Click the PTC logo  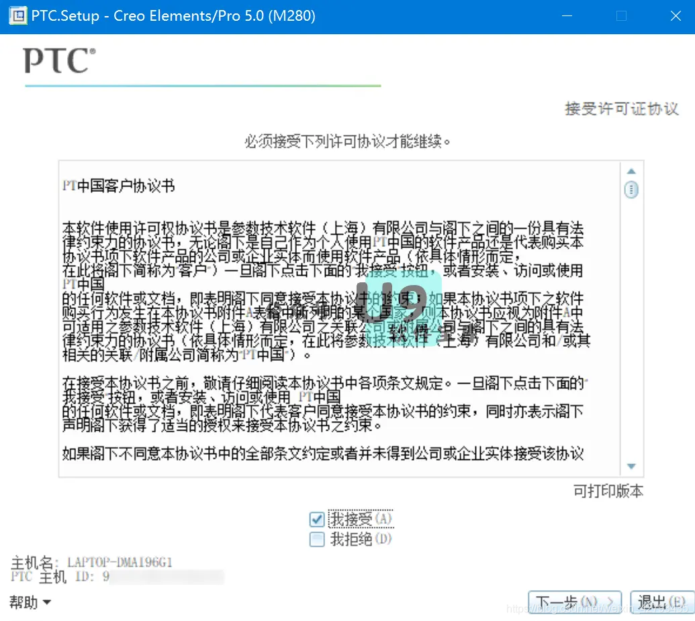pyautogui.click(x=59, y=60)
